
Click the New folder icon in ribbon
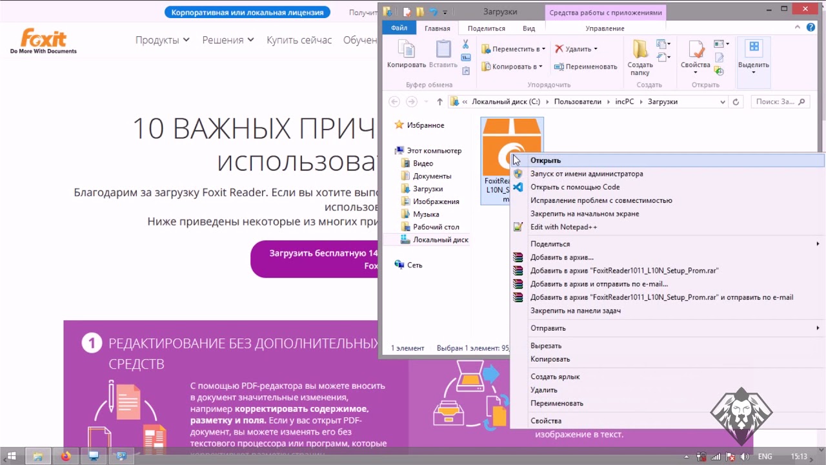point(640,50)
